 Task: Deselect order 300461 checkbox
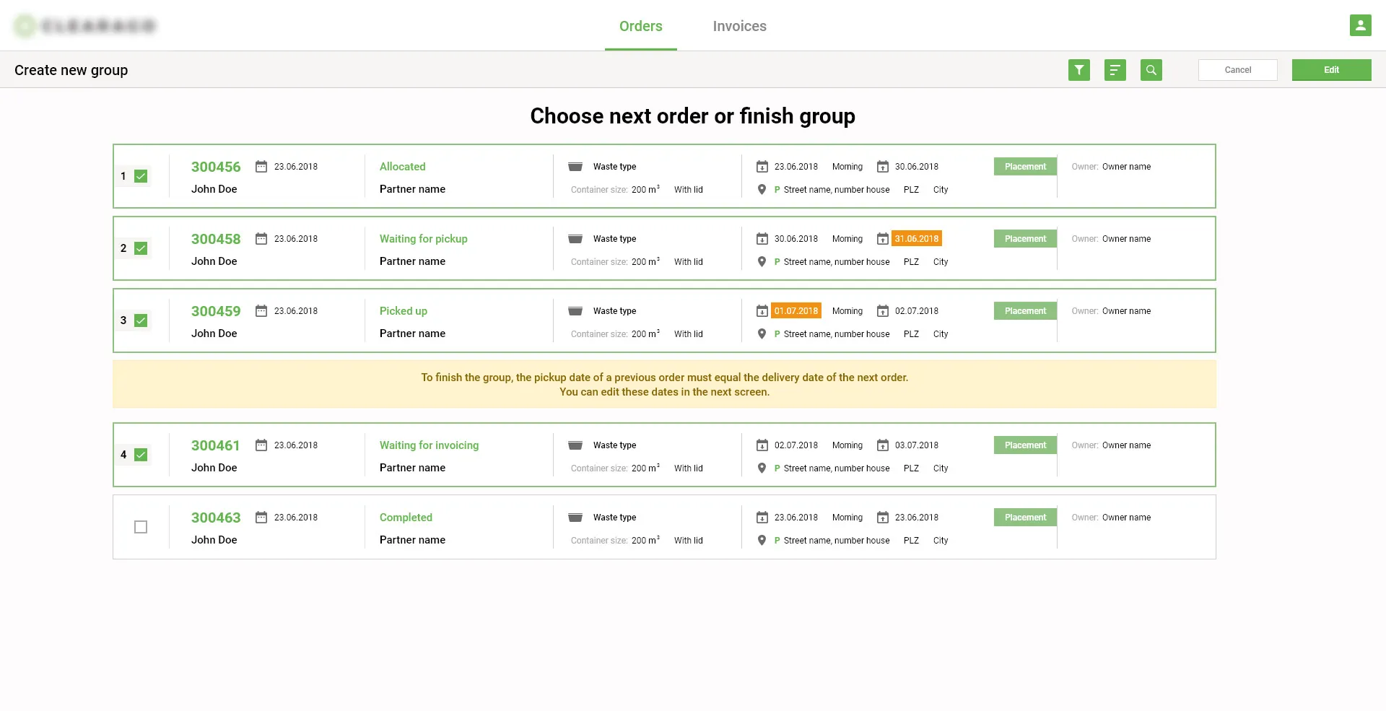click(x=141, y=455)
